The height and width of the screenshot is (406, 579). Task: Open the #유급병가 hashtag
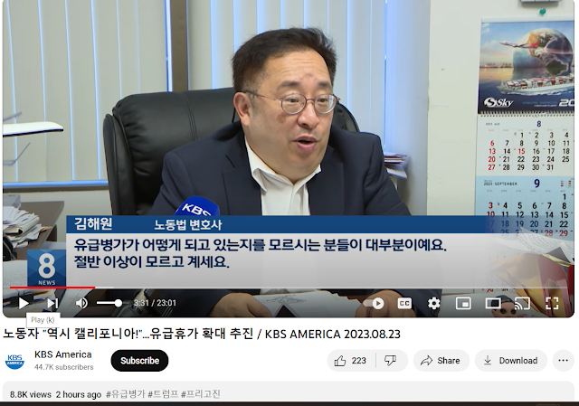126,394
